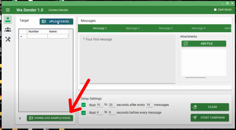Switch to Message 2 tab
The height and width of the screenshot is (130, 236).
(132, 28)
